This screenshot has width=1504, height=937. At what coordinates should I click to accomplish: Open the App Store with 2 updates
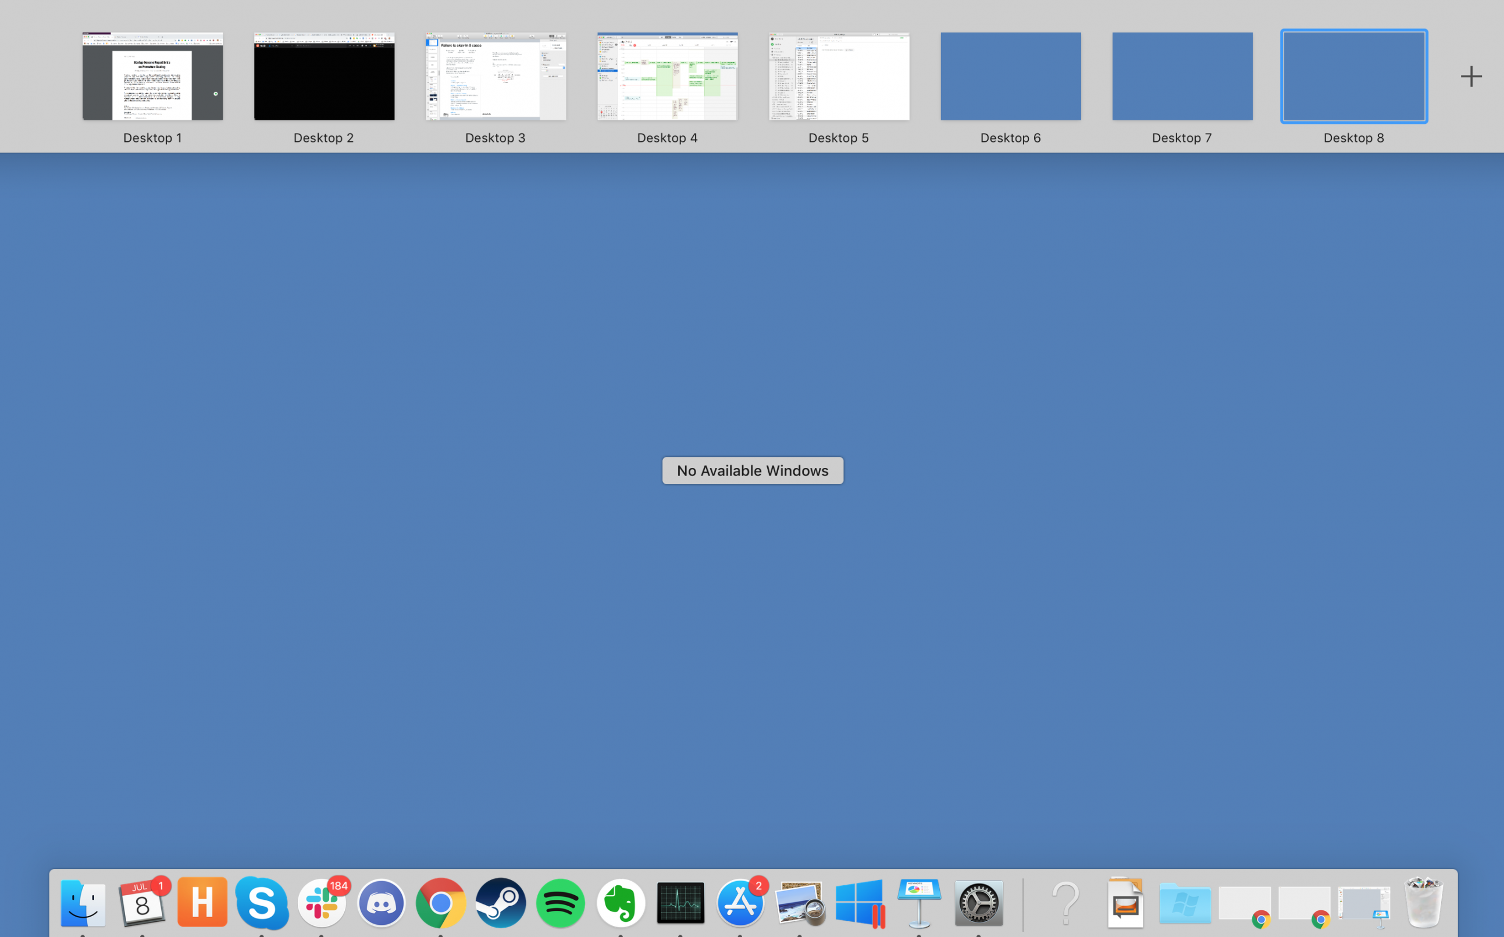coord(740,903)
